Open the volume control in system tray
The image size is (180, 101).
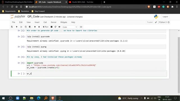coord(155,98)
